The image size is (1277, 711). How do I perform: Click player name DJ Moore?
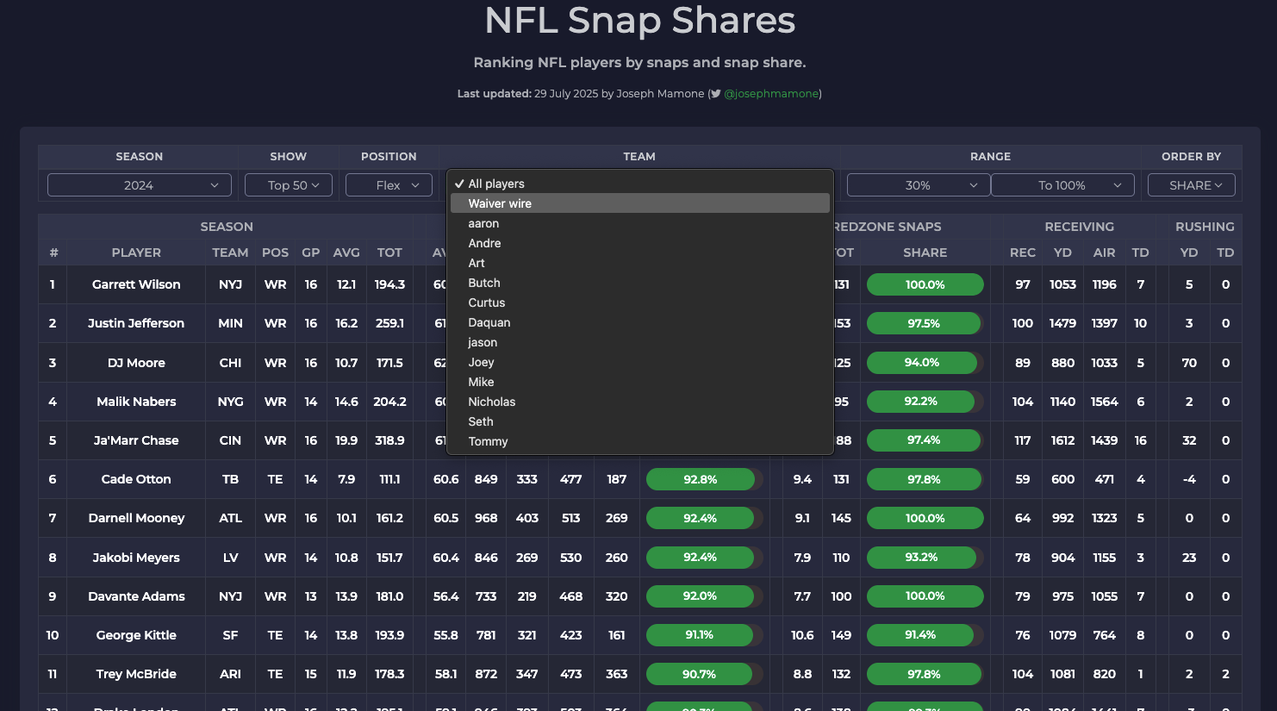pyautogui.click(x=136, y=363)
